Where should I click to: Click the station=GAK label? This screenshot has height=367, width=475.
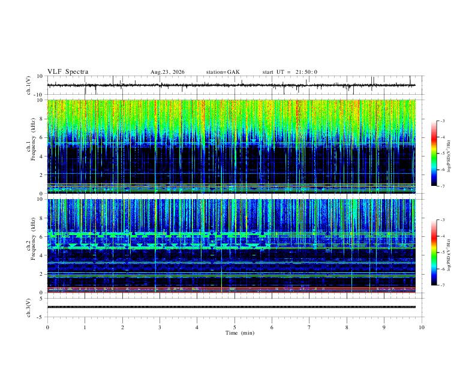(x=223, y=72)
